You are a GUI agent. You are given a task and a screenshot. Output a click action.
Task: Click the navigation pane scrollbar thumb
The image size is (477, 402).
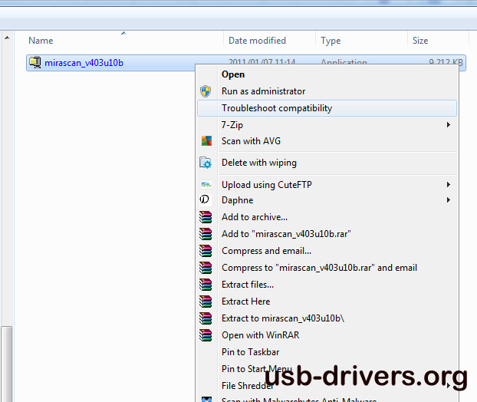click(6, 364)
